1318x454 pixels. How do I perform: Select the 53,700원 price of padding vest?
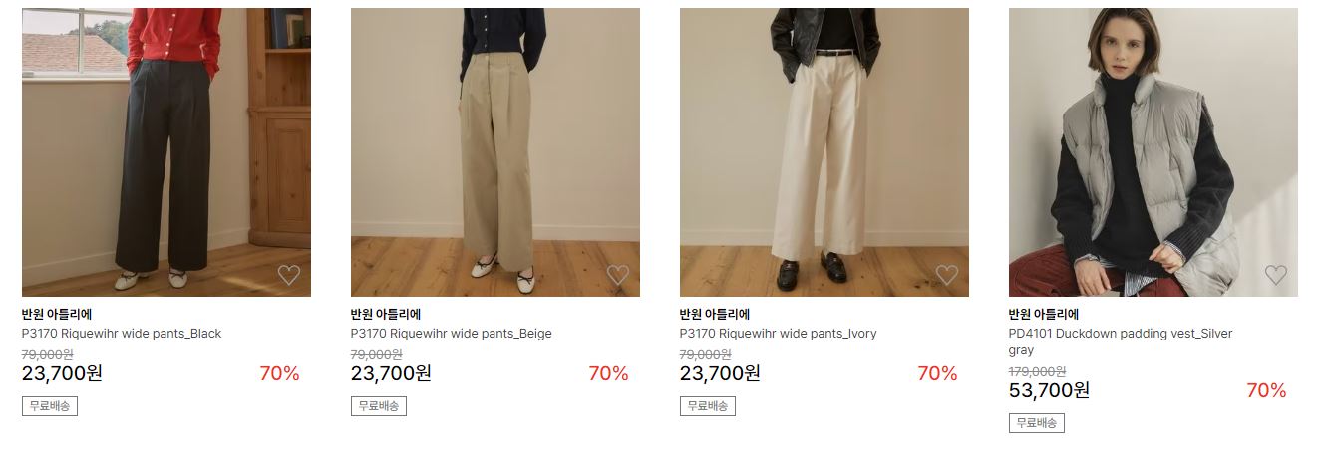coord(1049,390)
